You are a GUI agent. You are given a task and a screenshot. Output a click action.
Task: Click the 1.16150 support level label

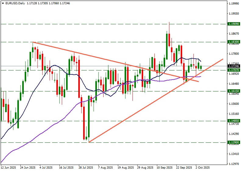coord(233,91)
